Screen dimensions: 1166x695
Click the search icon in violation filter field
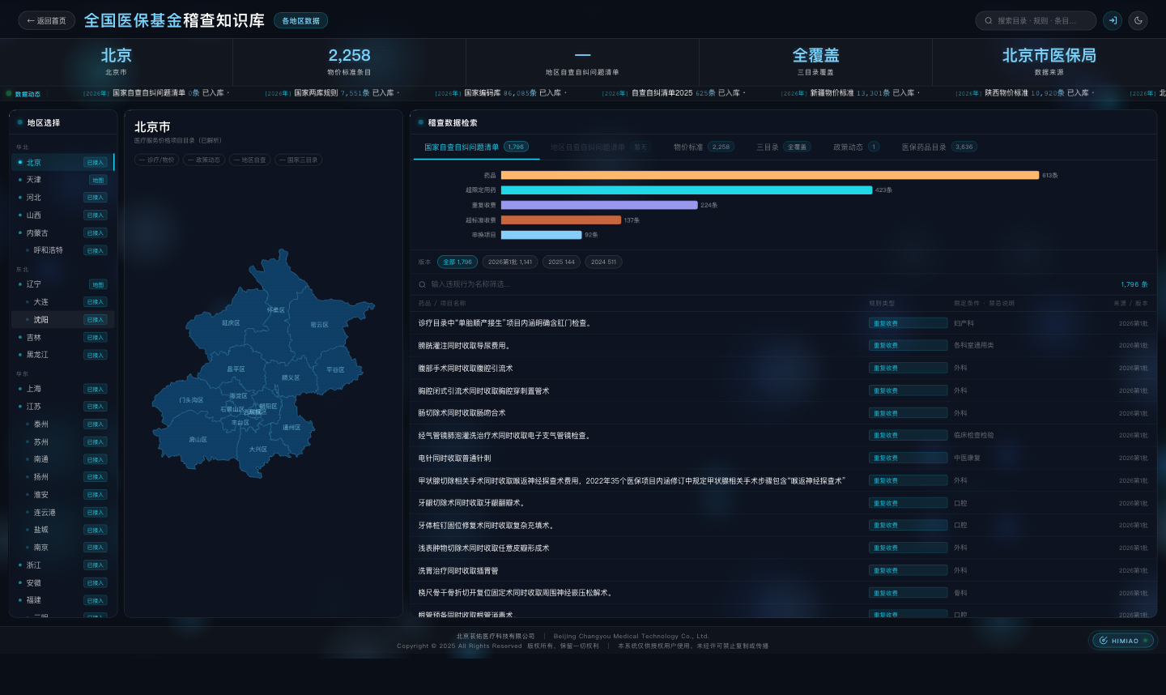(x=422, y=284)
